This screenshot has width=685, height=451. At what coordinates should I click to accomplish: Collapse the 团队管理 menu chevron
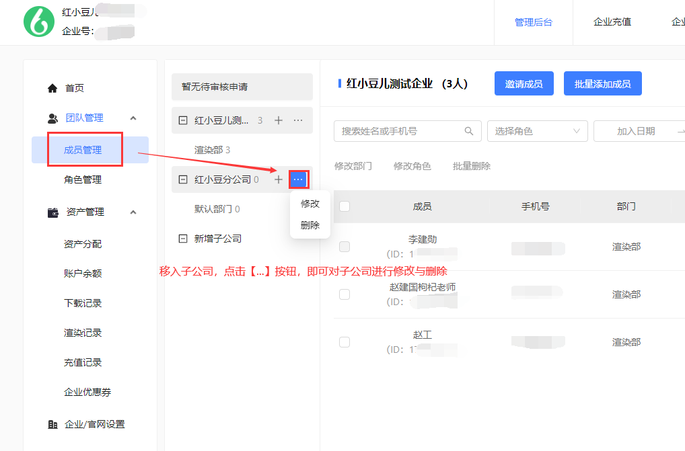click(133, 118)
